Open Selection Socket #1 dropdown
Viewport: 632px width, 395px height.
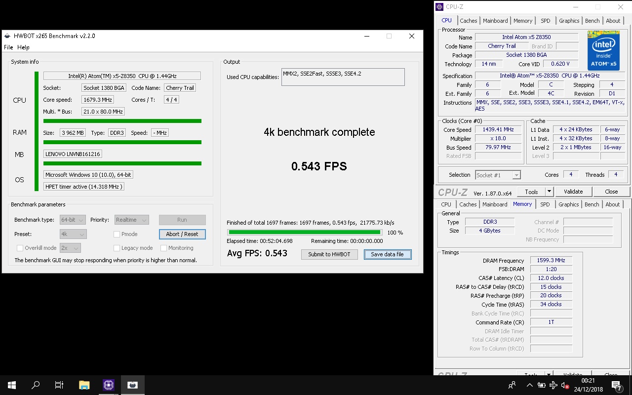(x=498, y=175)
